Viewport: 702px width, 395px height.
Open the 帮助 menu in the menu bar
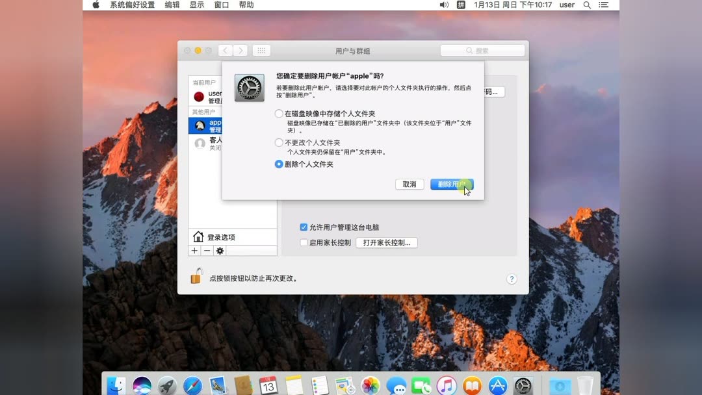click(x=248, y=5)
